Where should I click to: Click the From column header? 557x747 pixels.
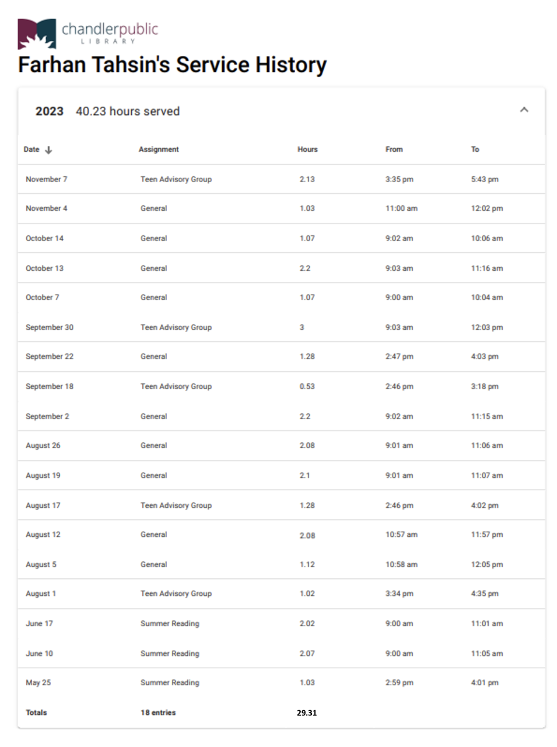point(394,149)
